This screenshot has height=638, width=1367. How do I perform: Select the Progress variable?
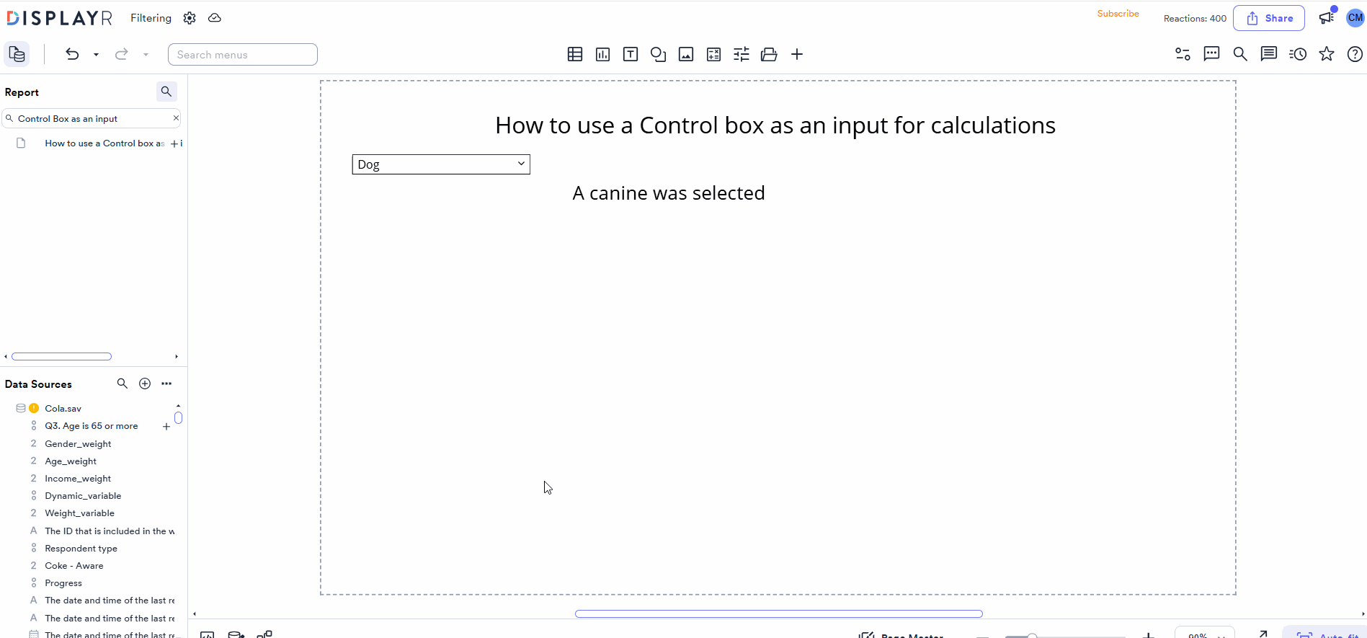coord(63,583)
